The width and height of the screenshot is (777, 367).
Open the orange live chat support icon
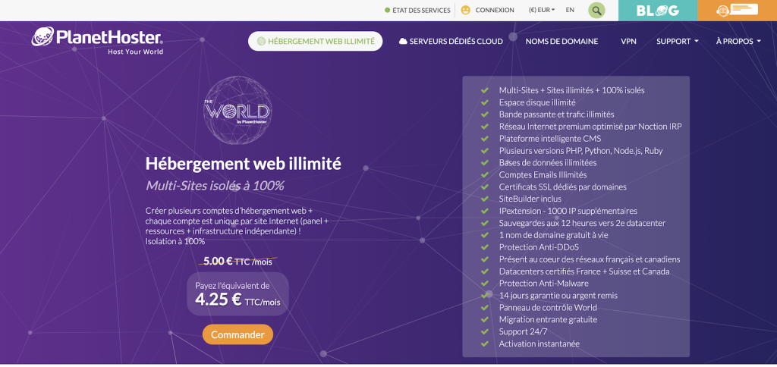click(x=737, y=10)
